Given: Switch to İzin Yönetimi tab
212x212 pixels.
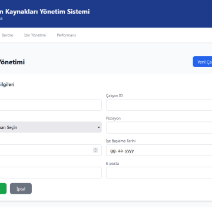Looking at the screenshot, I should (35, 35).
